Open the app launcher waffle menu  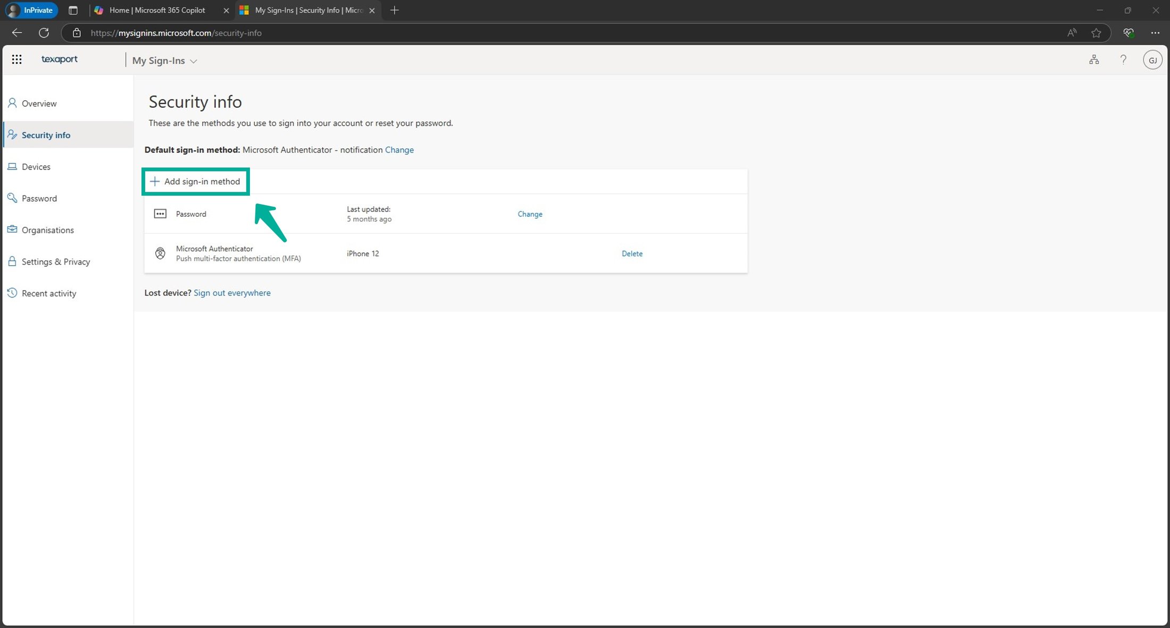[16, 59]
